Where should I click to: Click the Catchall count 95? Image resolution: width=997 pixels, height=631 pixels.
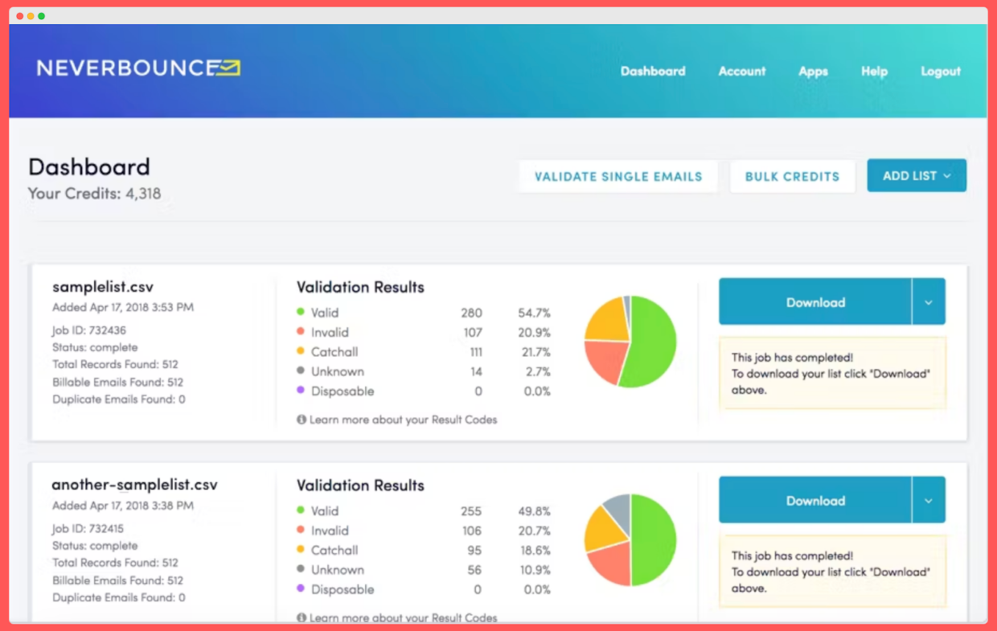[x=474, y=551]
